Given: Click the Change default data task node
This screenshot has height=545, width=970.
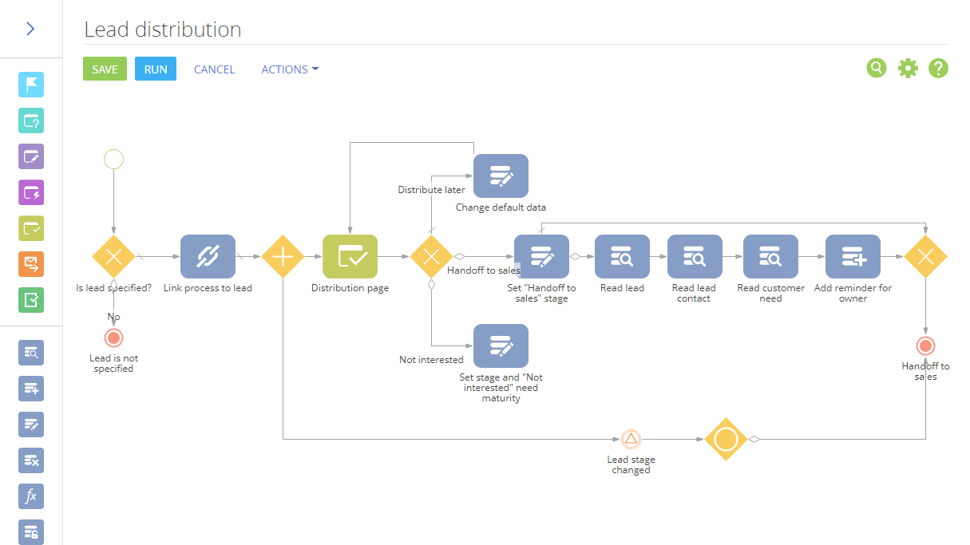Looking at the screenshot, I should pyautogui.click(x=501, y=176).
